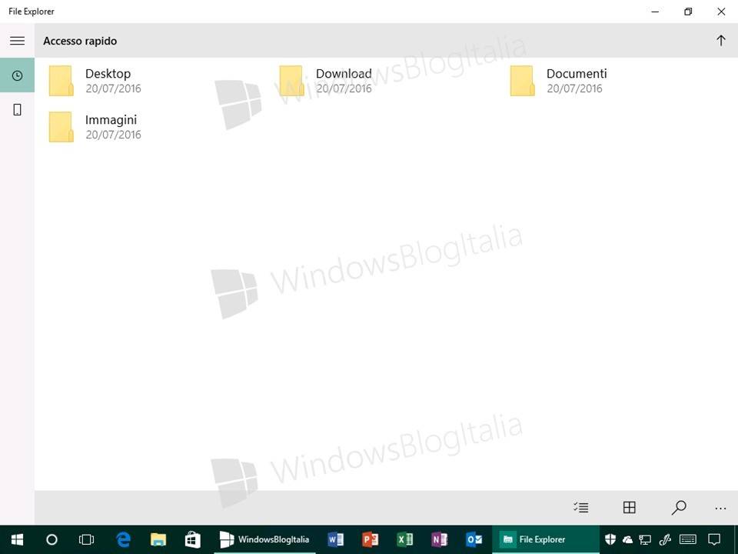This screenshot has height=554, width=738.
Task: Click the Windows Start button
Action: [x=18, y=539]
